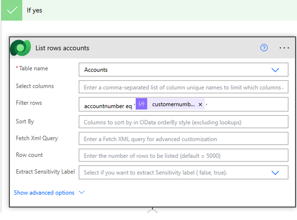297x220 pixels.
Task: Click inside the Row count field
Action: pos(183,156)
